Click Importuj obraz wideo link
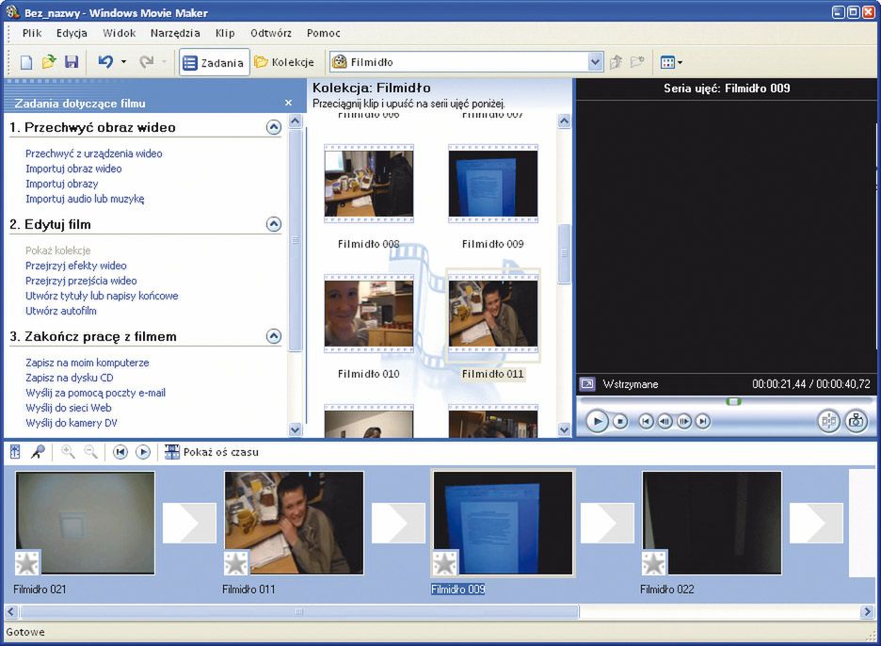The image size is (881, 646). [73, 169]
